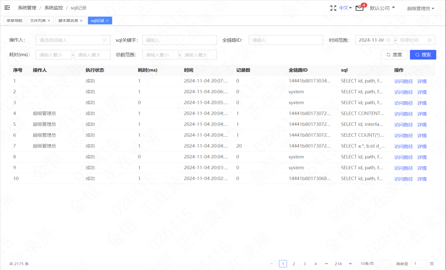446x270 pixels.
Task: Switch to the 文件列表 tab
Action: click(x=38, y=21)
